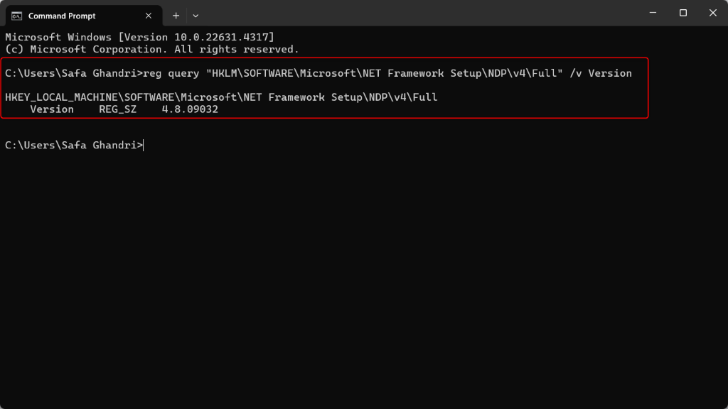Click the 4.8.09032 version value
This screenshot has height=409, width=728.
click(190, 109)
